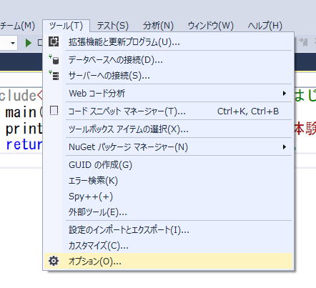Screen dimensions: 316x288
Task: Open the ウィンドウ(W) menu
Action: tap(211, 26)
